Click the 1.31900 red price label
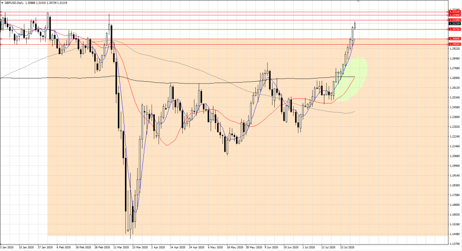The image size is (462, 251). (x=453, y=15)
